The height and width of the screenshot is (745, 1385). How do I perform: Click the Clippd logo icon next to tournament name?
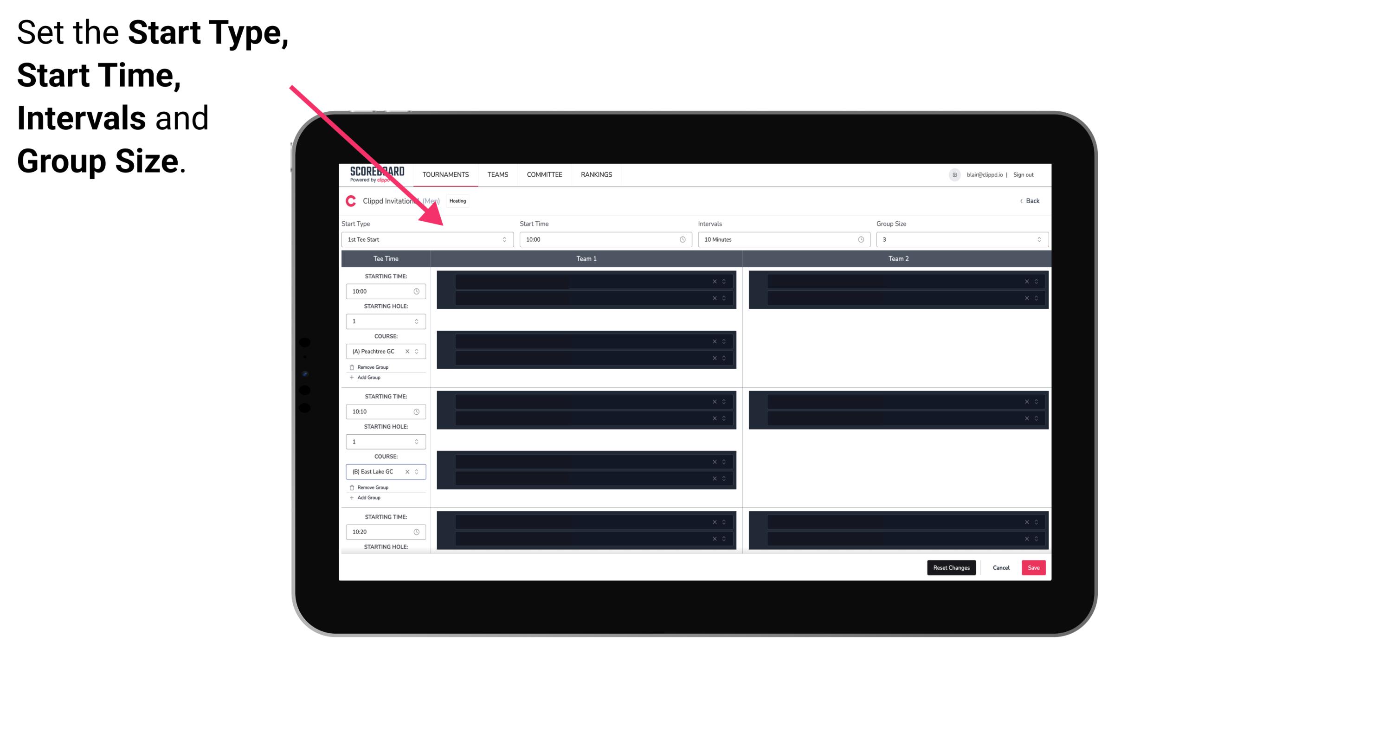click(x=350, y=201)
